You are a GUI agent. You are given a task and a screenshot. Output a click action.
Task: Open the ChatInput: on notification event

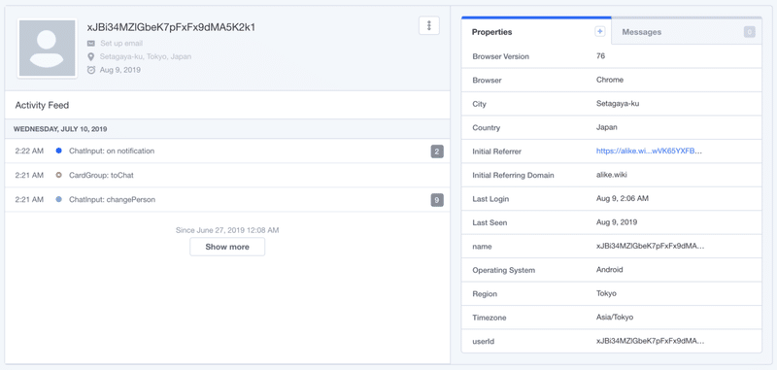pyautogui.click(x=112, y=151)
